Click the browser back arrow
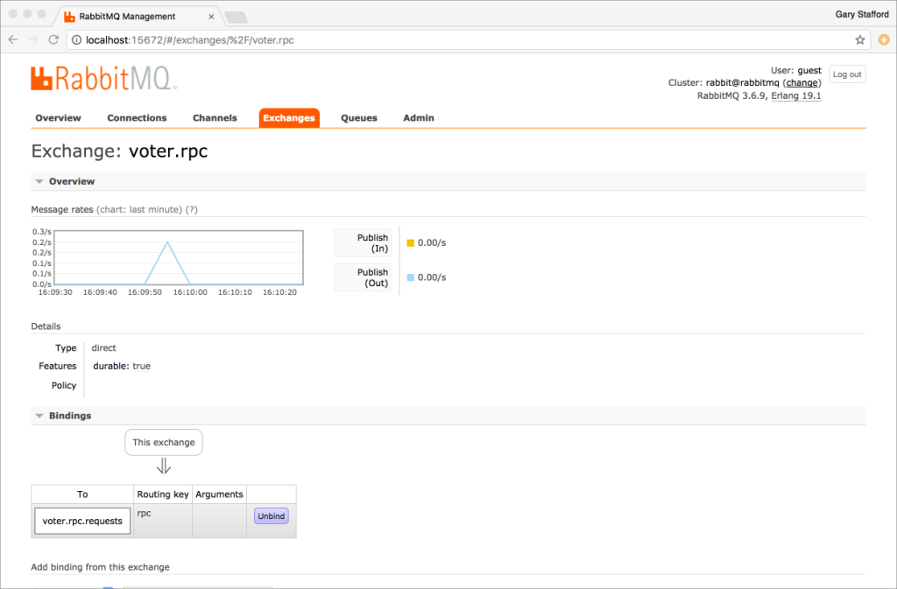 [13, 39]
